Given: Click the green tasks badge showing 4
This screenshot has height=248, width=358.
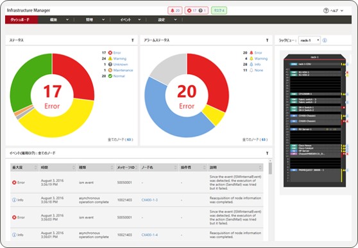Looking at the screenshot, I should (219, 10).
